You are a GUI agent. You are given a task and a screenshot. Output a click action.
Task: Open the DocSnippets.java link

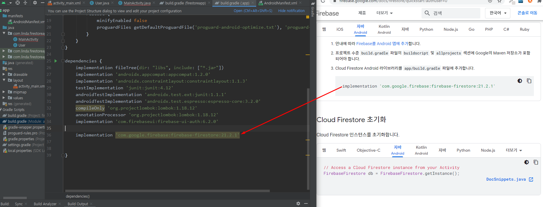click(x=506, y=179)
